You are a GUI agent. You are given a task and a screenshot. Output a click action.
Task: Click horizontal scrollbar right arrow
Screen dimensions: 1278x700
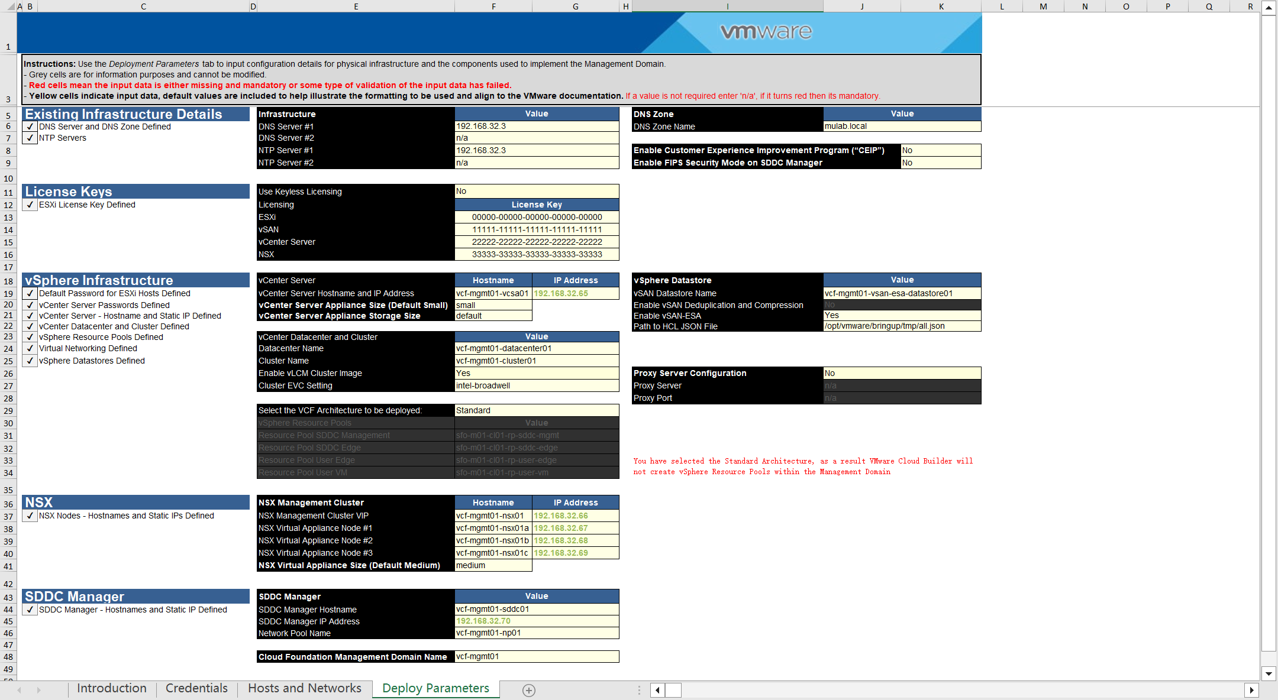(x=1251, y=690)
